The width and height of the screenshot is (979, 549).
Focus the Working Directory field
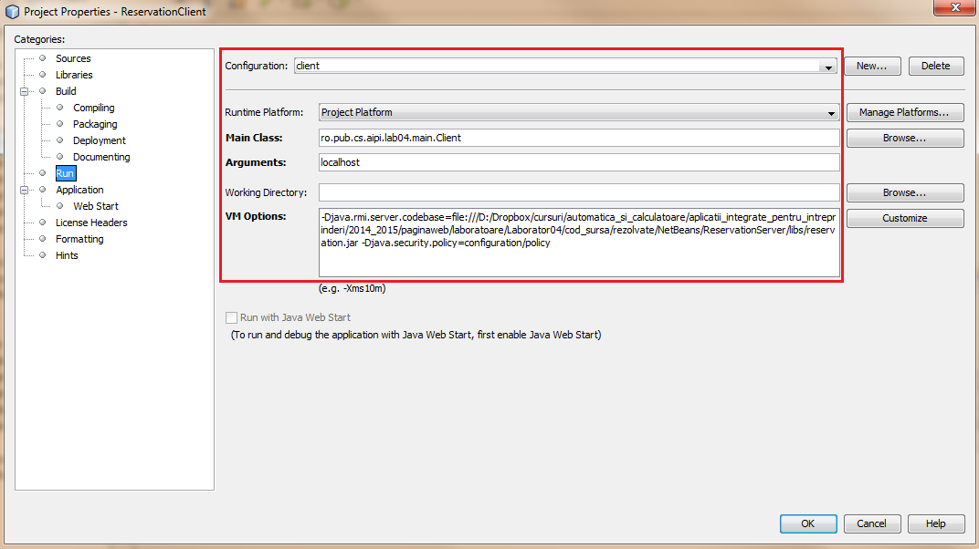pyautogui.click(x=579, y=192)
